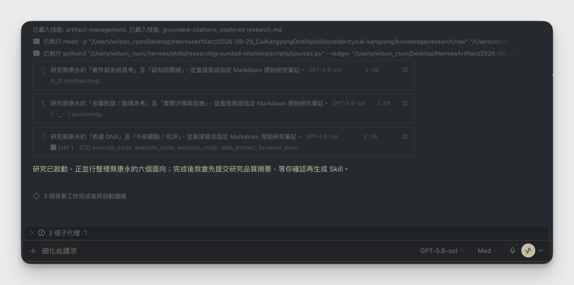Open the 已執行 mkdir -p command row
The height and width of the screenshot is (285, 574).
tap(275, 41)
